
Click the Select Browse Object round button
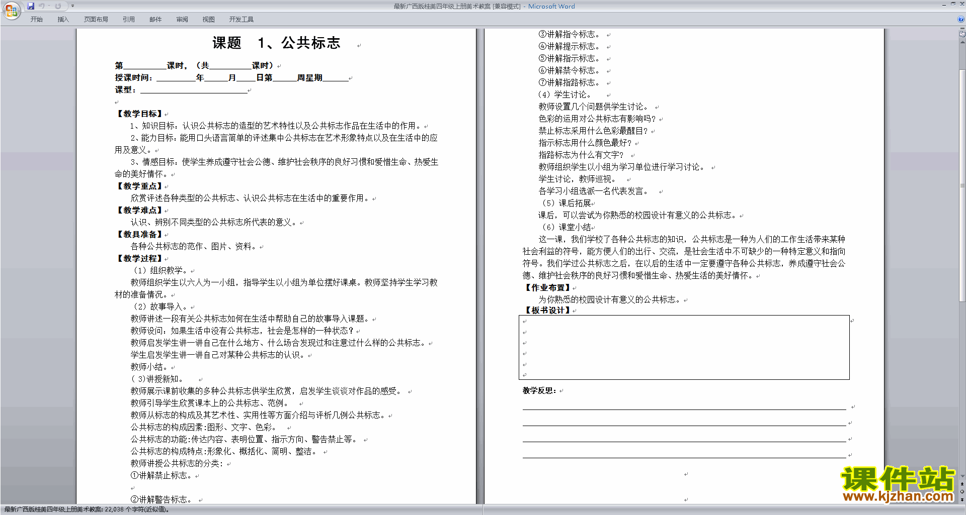[x=962, y=492]
